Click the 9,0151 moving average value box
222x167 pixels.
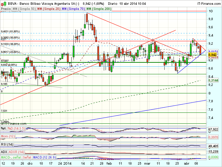213,51
